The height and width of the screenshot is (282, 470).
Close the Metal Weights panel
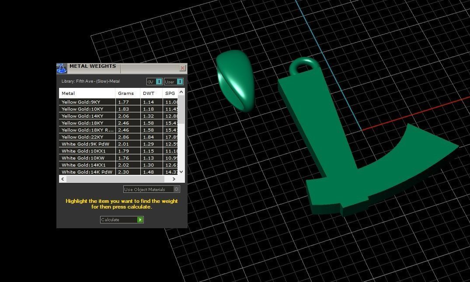[x=182, y=68]
